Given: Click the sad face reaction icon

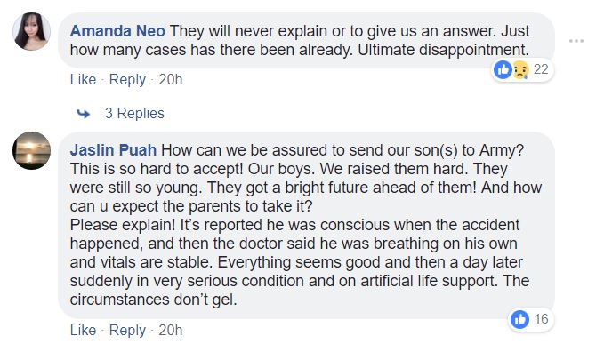Looking at the screenshot, I should (520, 70).
